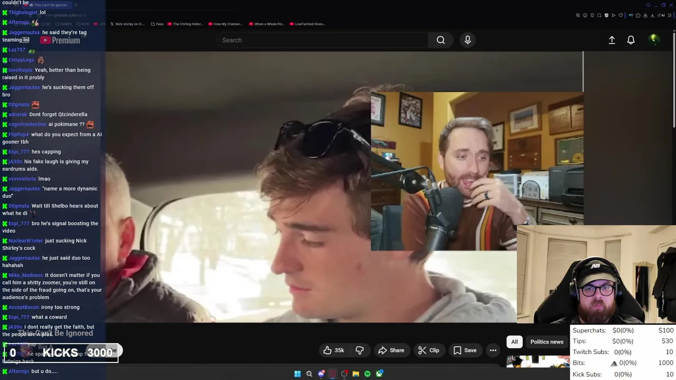Click the browser zoom magnifier icon
The height and width of the screenshot is (380, 676).
(578, 15)
